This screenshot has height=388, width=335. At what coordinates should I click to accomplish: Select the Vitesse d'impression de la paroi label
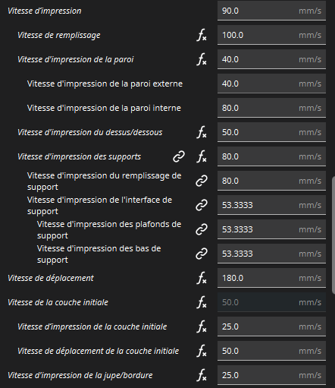75,59
